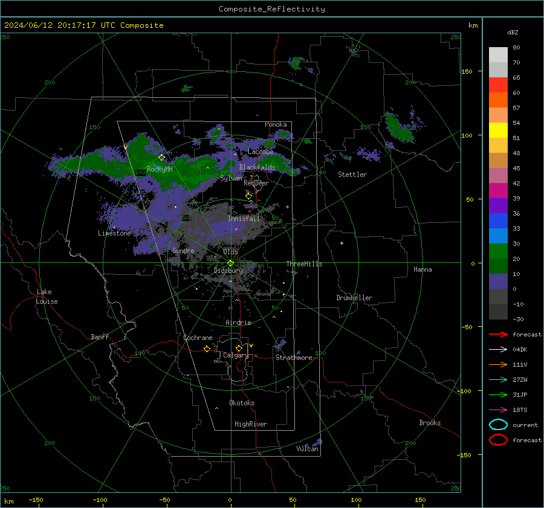Click the '2024/06/12 20:17:17 UTC Composite' timestamp
Viewport: 544px width, 508px height.
coord(83,25)
